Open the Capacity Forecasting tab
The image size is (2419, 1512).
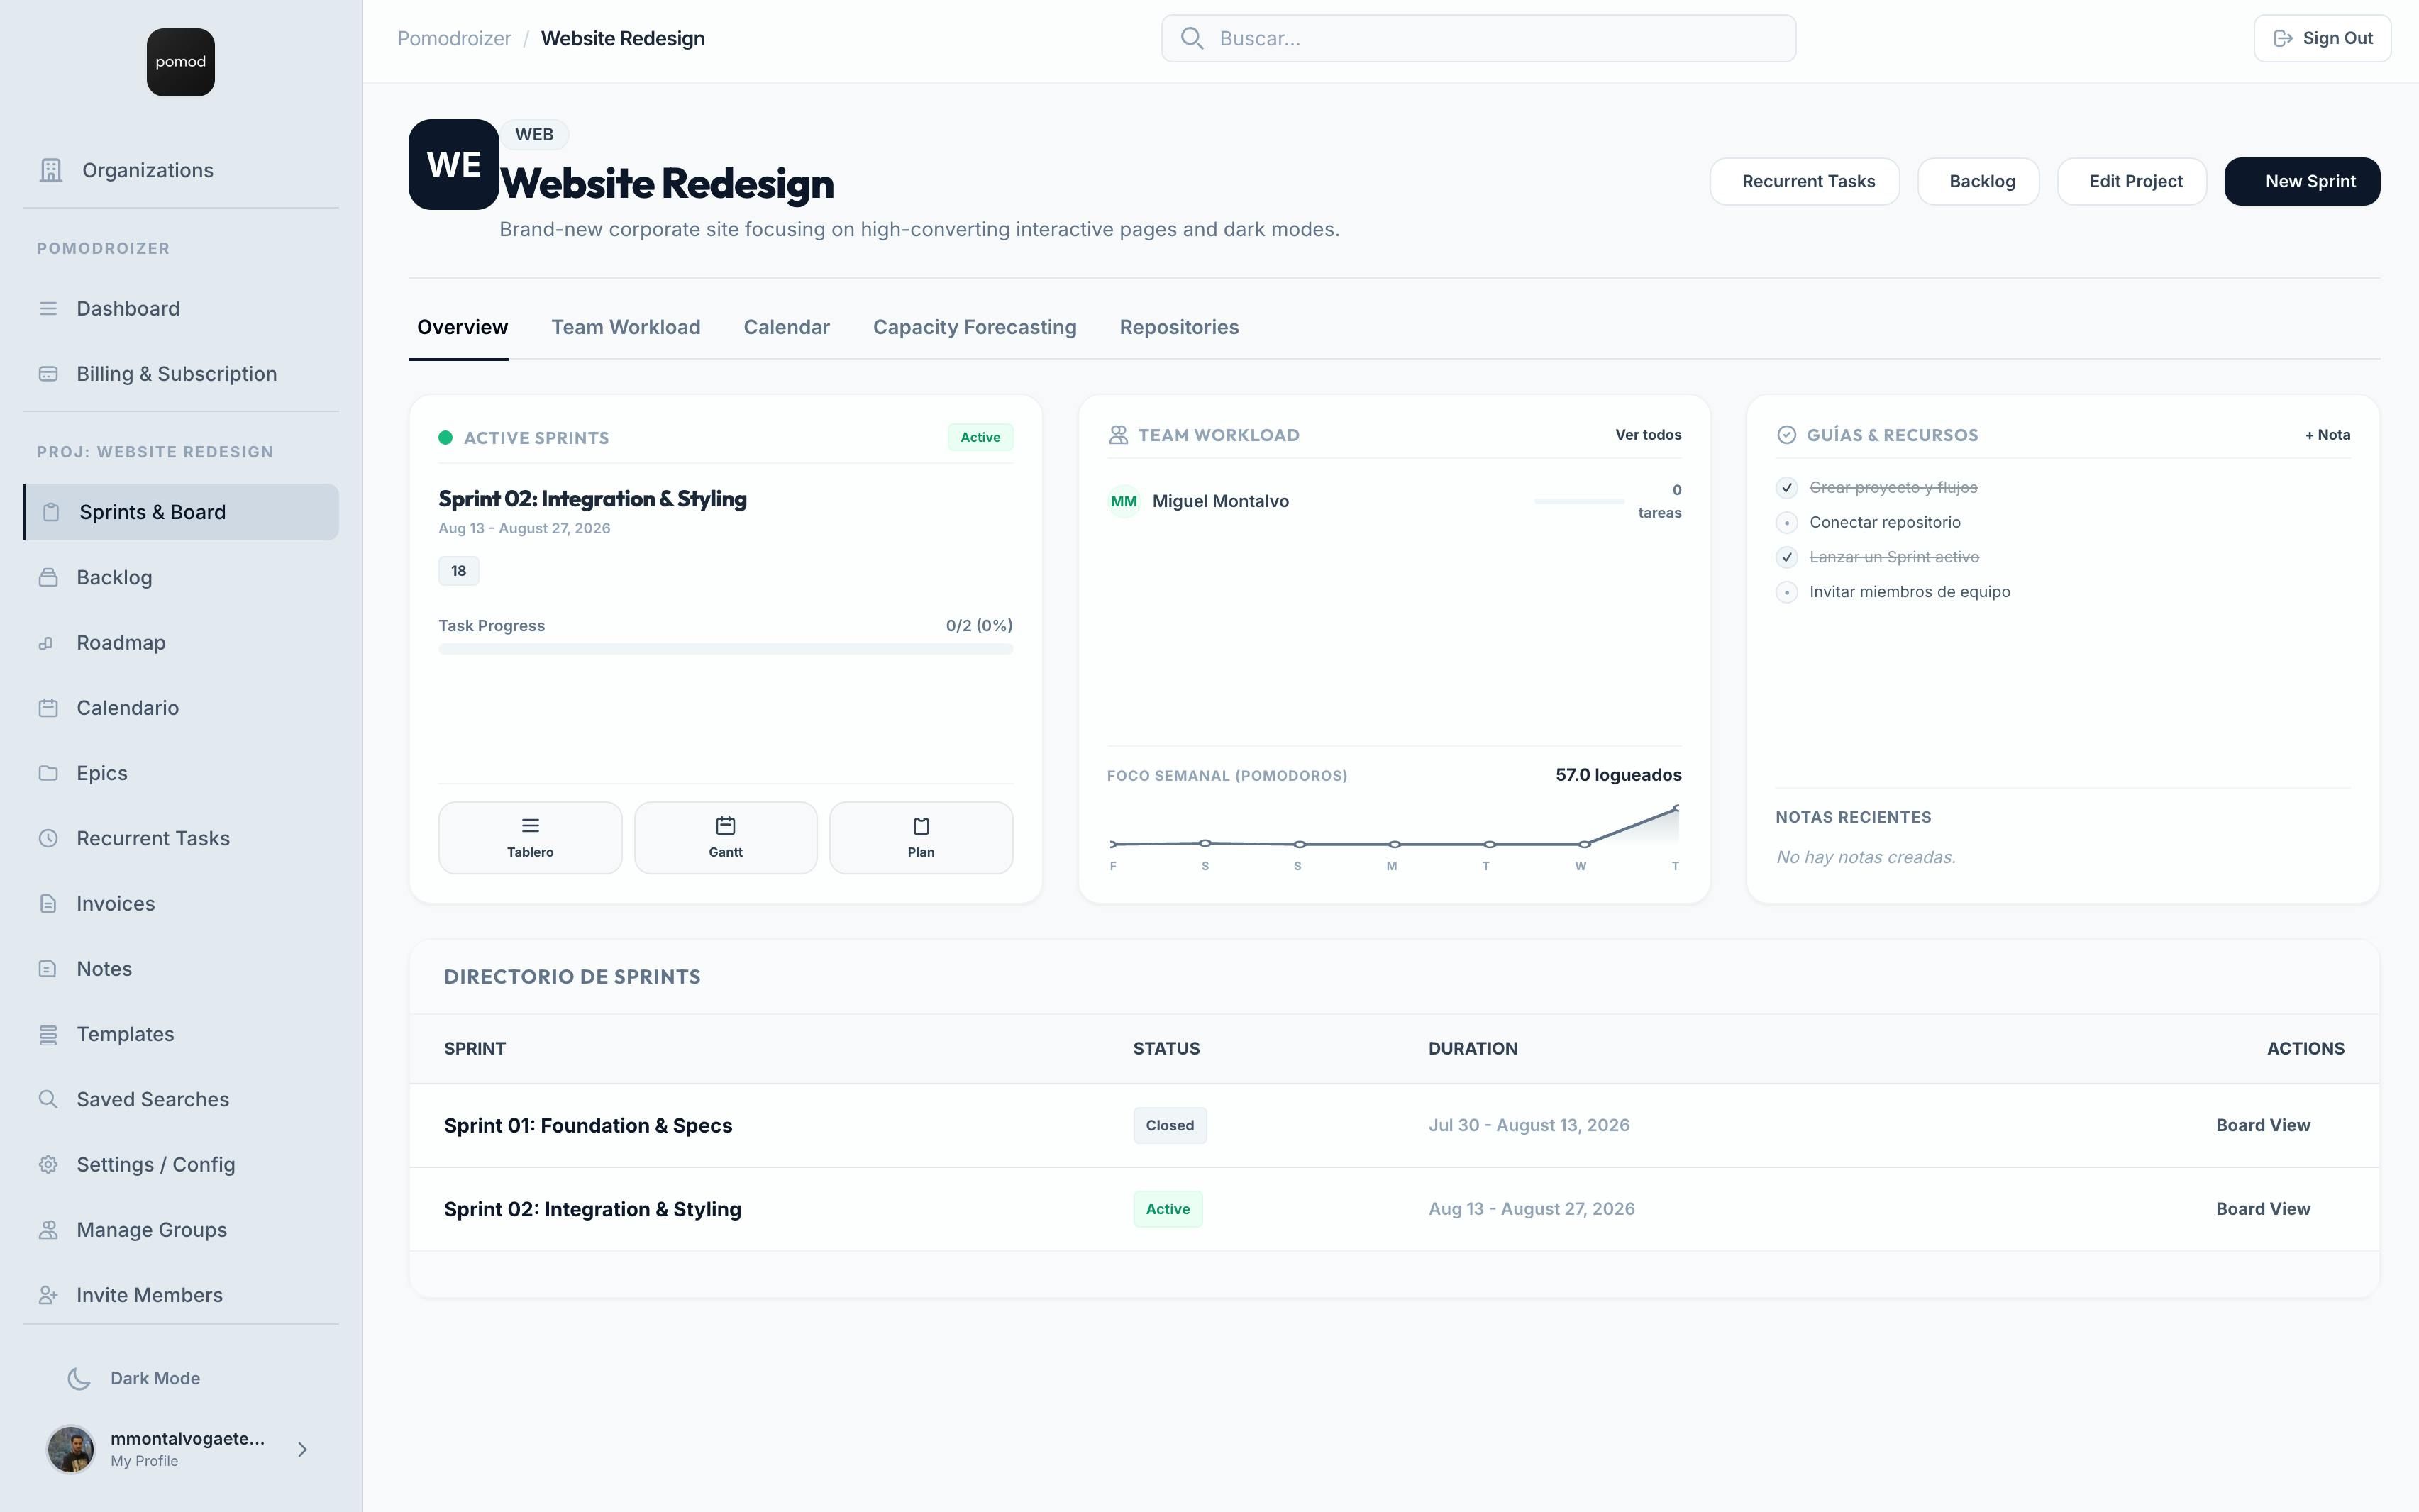[x=974, y=327]
